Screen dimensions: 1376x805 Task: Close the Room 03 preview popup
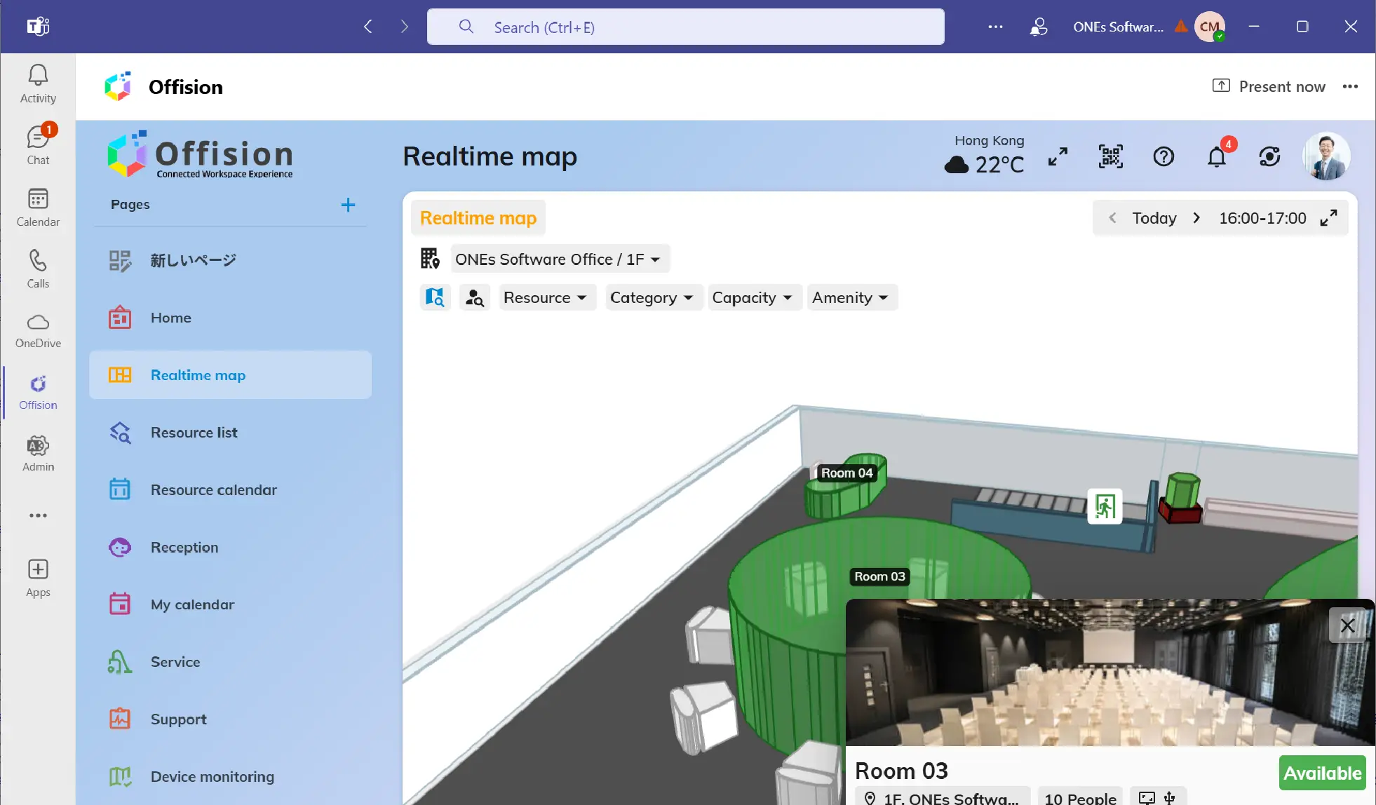pos(1347,624)
